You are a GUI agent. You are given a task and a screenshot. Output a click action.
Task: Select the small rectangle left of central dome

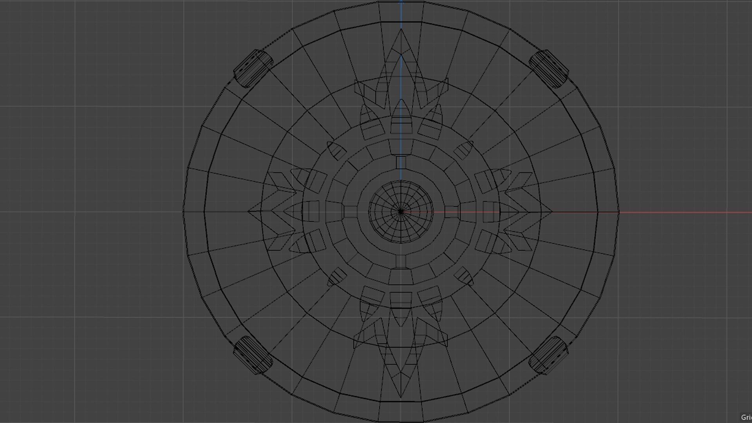tap(351, 212)
